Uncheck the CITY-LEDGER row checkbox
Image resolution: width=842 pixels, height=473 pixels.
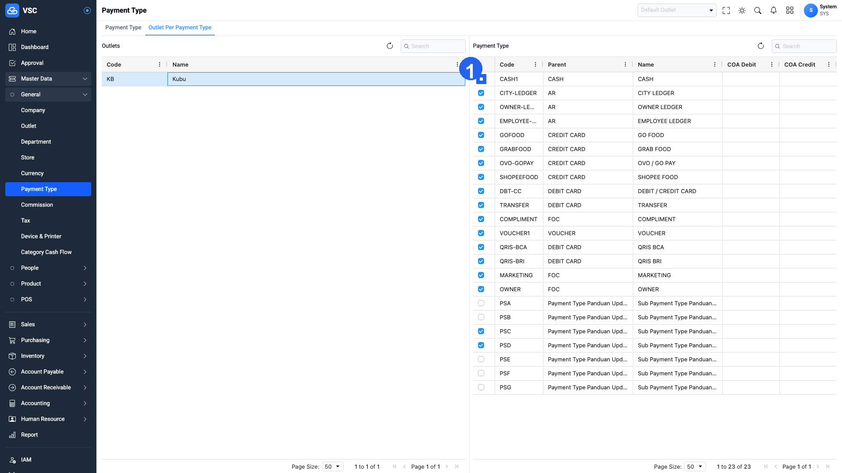click(481, 93)
